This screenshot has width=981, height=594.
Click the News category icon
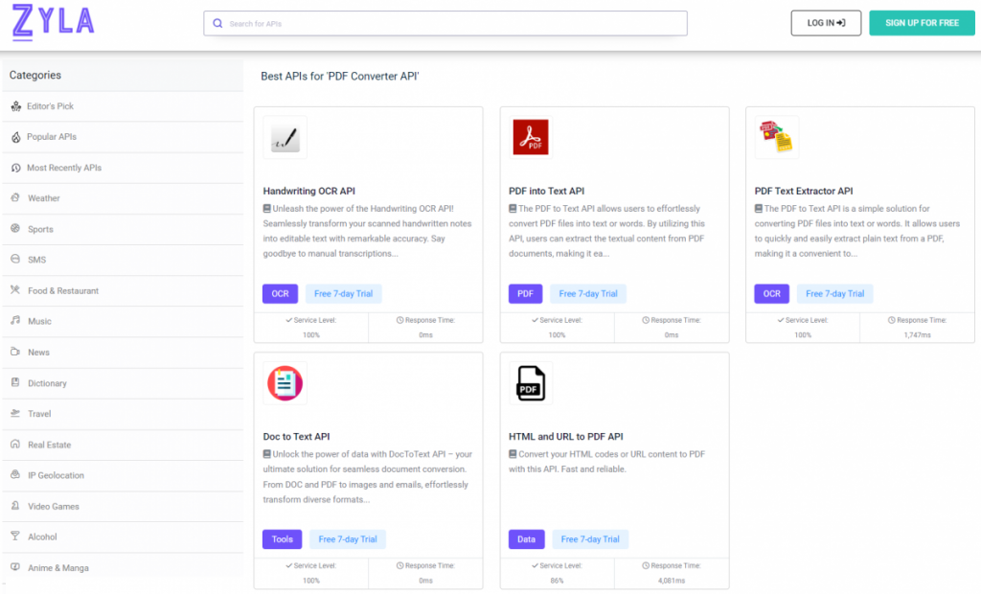tap(15, 352)
